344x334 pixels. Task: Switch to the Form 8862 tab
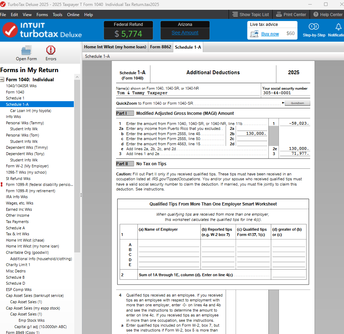160,47
